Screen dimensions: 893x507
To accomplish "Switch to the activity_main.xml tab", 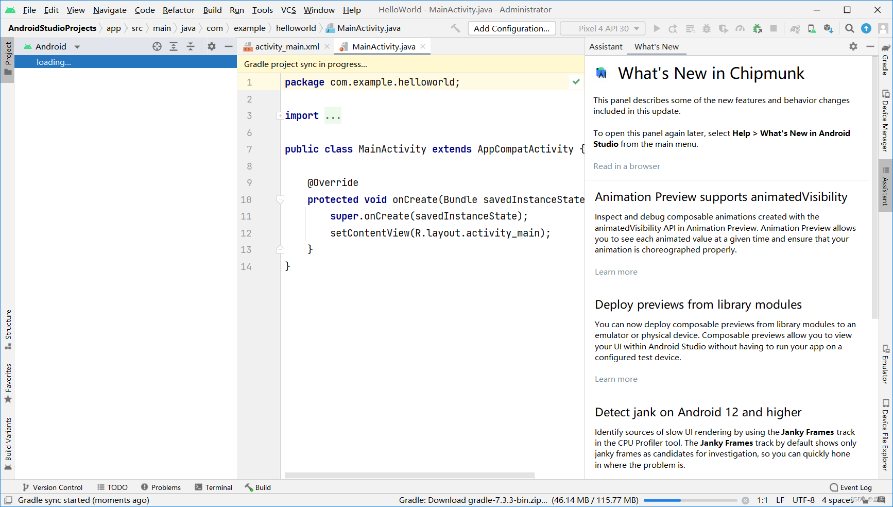I will click(x=286, y=46).
